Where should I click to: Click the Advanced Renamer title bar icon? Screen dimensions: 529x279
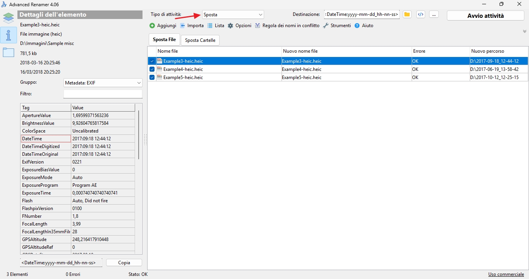pyautogui.click(x=4, y=4)
